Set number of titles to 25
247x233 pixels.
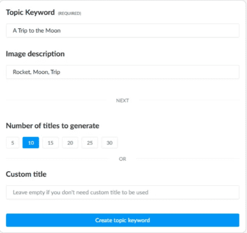pyautogui.click(x=90, y=143)
